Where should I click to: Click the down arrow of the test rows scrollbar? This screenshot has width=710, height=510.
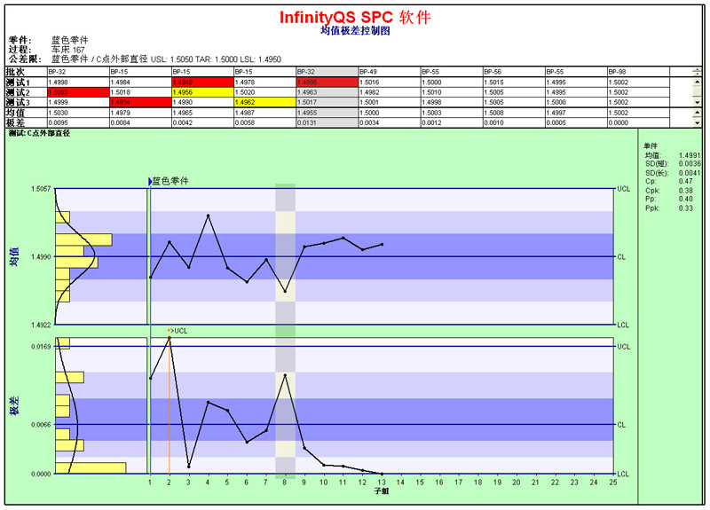tap(697, 103)
